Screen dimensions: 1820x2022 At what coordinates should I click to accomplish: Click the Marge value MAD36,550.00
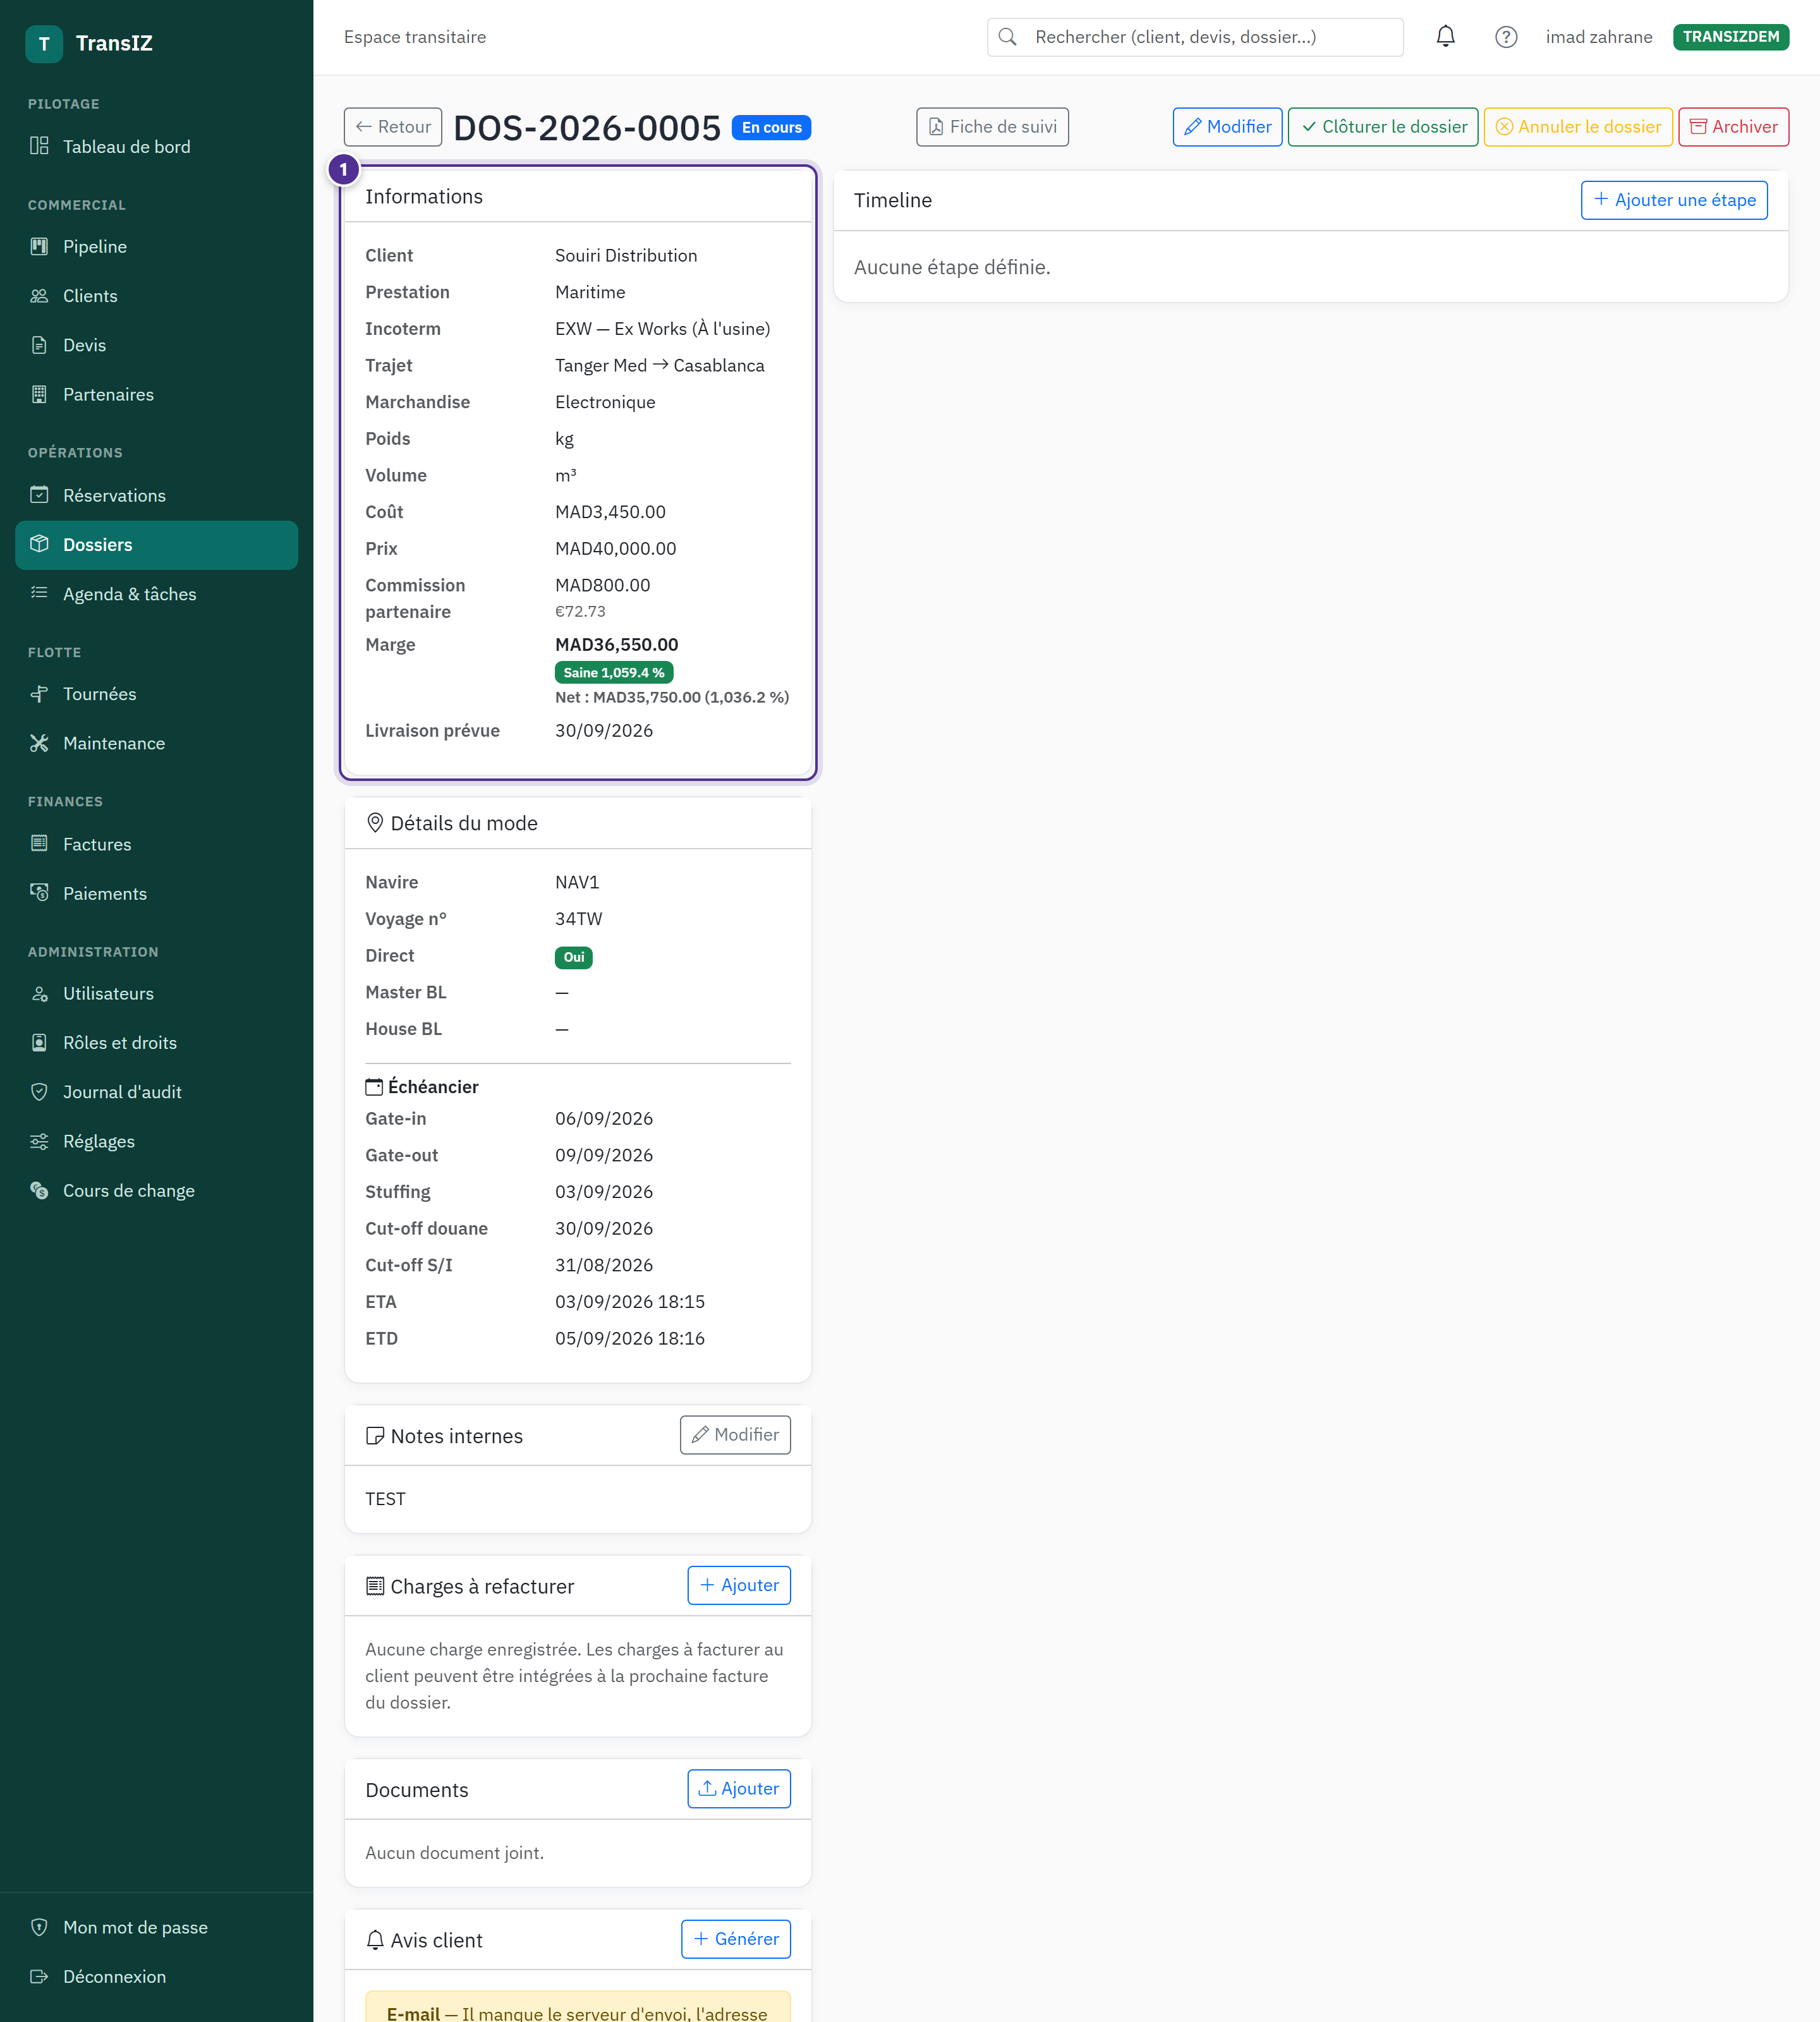617,645
